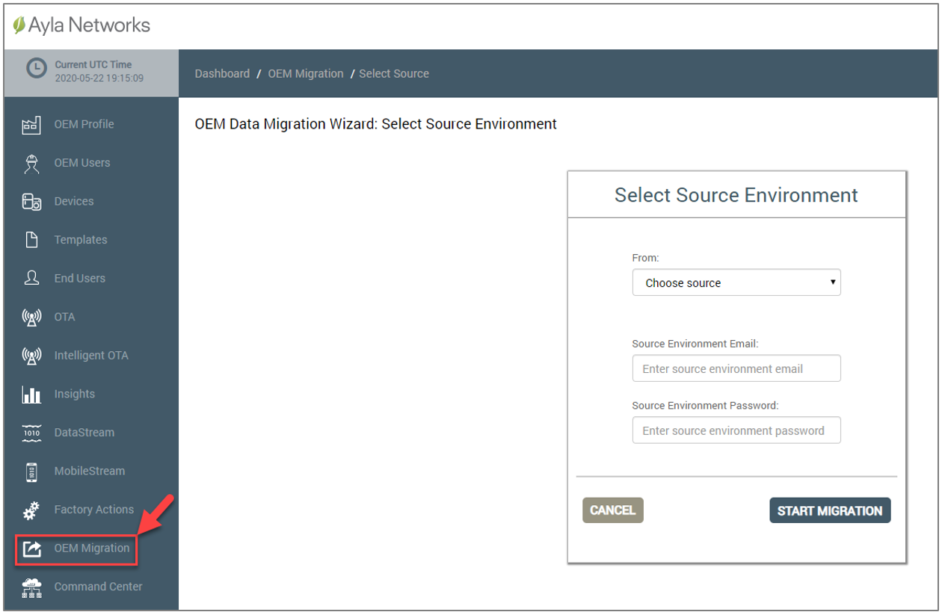Select OEM Migration menu label
942x615 pixels.
92,548
